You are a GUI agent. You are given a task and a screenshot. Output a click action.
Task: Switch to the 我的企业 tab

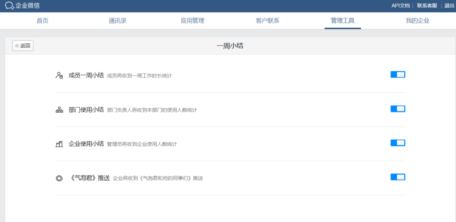(x=418, y=21)
